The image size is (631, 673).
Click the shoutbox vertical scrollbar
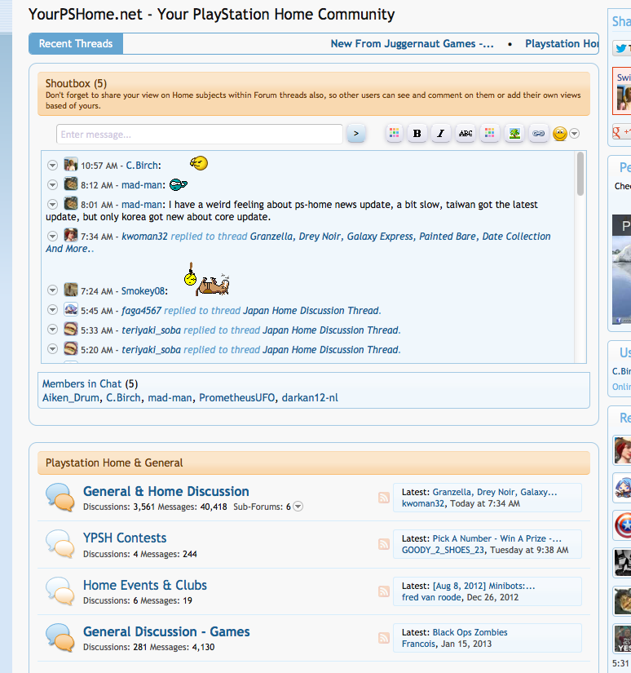point(580,174)
